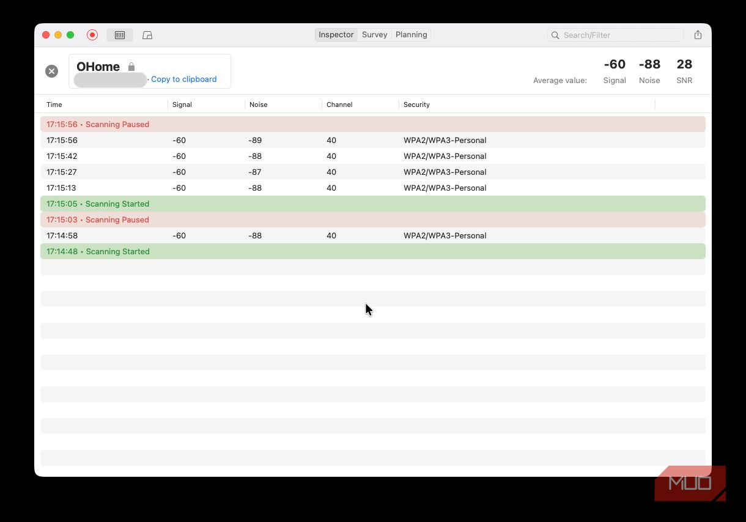Click the average SNR value 28
The image size is (746, 522).
(684, 64)
